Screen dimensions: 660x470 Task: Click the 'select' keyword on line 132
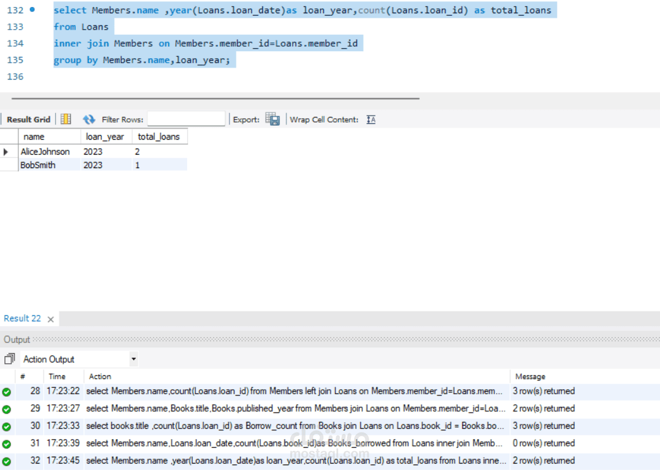pyautogui.click(x=70, y=10)
